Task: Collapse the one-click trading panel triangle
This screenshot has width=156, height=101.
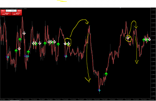Action: (1, 9)
